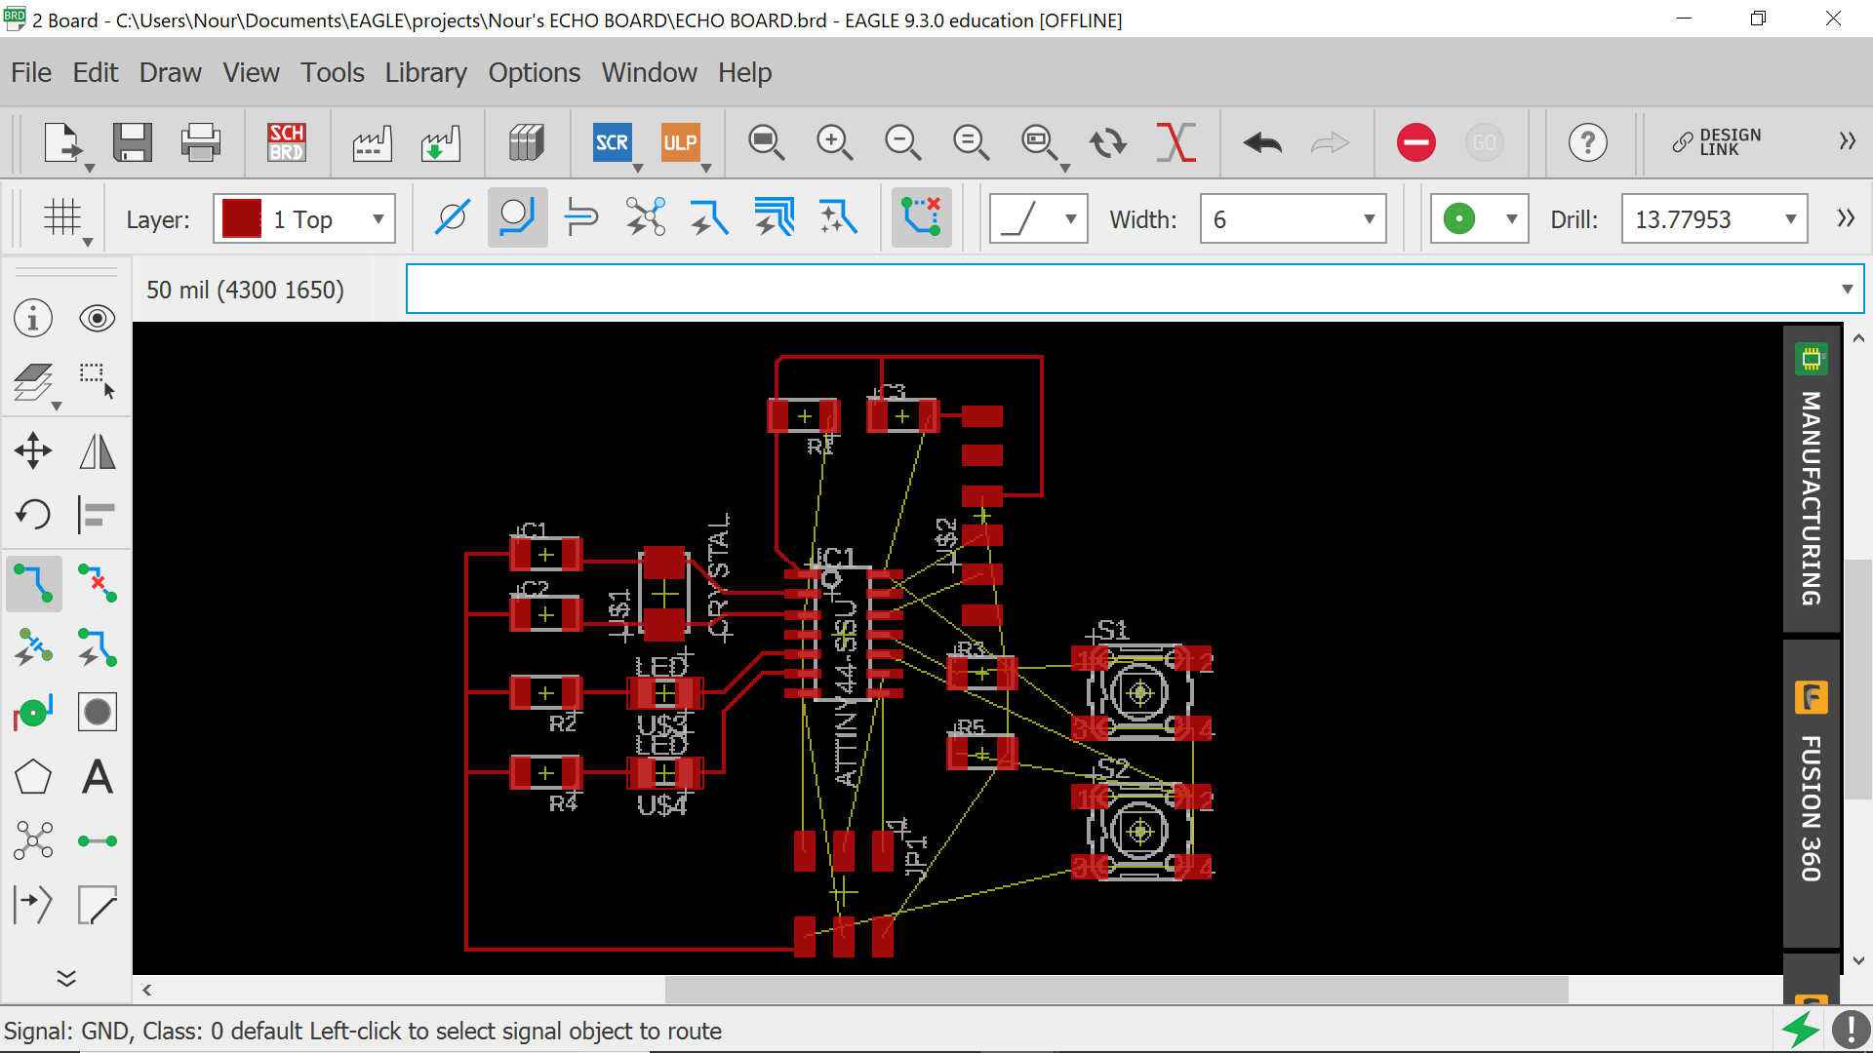Click the Ratsnest tool
This screenshot has width=1873, height=1053.
pos(34,840)
